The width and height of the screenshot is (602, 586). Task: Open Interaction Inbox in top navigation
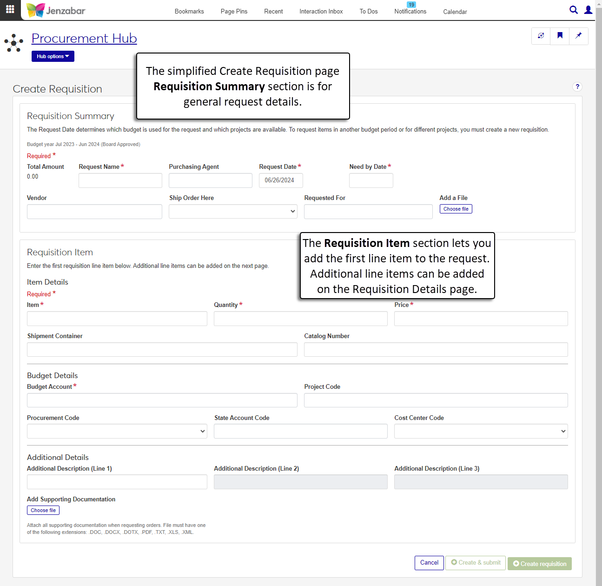(321, 11)
